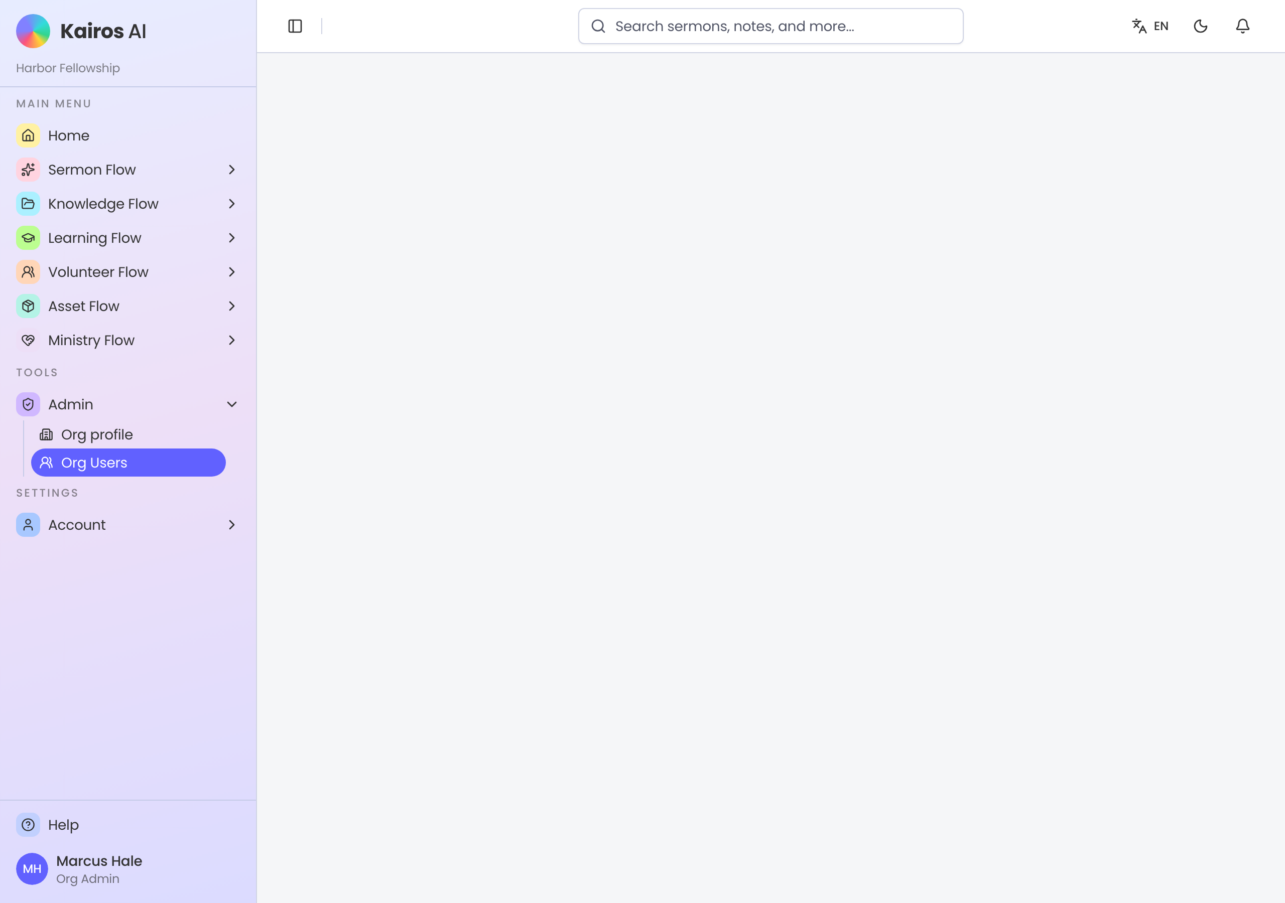Click the Ministry Flow heart handshake icon

(28, 341)
